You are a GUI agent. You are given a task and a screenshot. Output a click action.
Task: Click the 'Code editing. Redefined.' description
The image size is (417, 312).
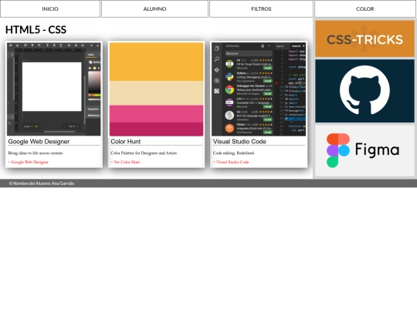point(234,153)
